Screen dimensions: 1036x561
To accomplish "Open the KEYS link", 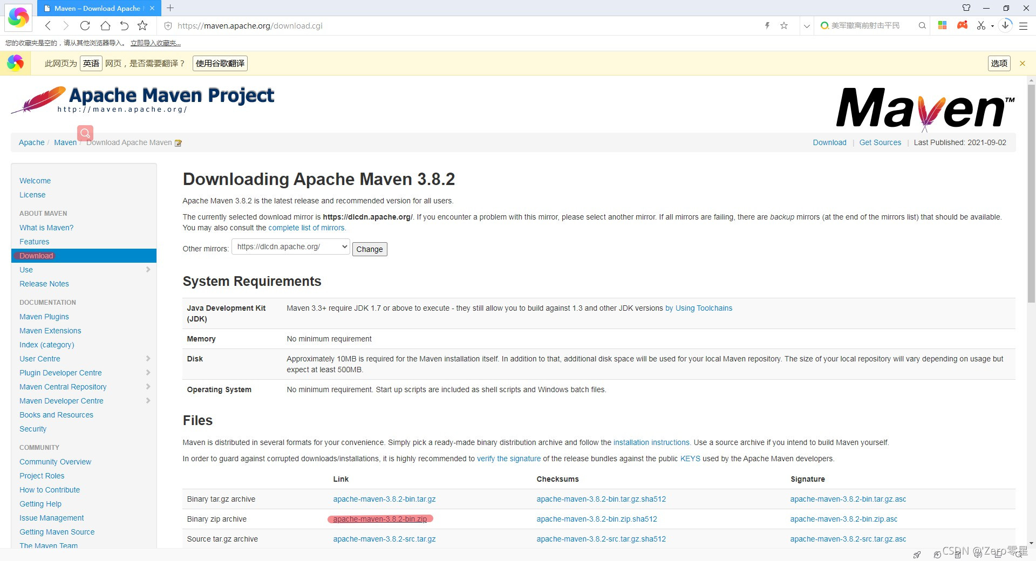I will pyautogui.click(x=690, y=459).
